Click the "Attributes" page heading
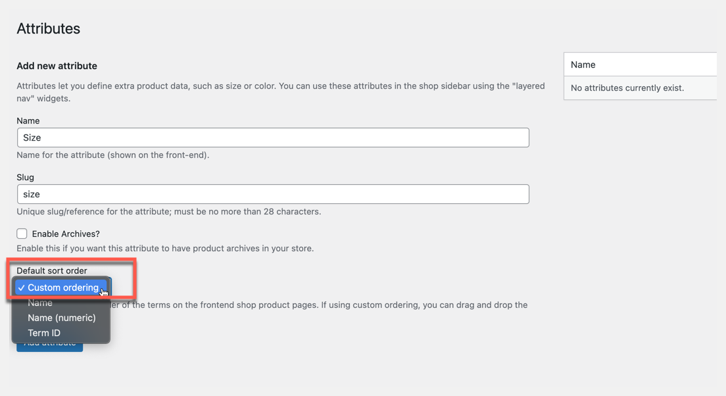The height and width of the screenshot is (396, 726). (49, 29)
